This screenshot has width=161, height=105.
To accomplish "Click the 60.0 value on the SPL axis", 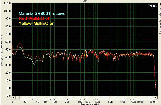I will 8,42.
